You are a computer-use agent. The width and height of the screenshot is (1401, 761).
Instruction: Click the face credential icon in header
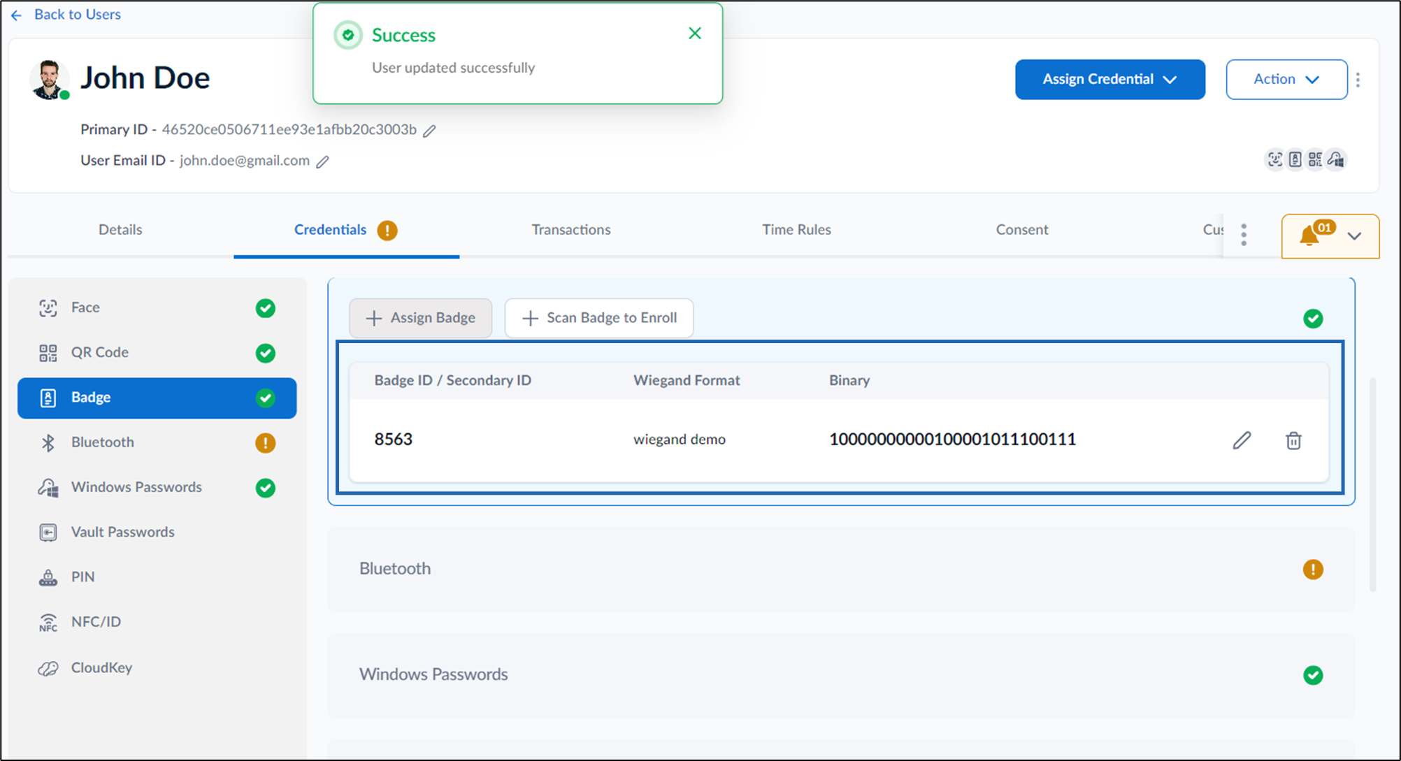(x=1275, y=159)
